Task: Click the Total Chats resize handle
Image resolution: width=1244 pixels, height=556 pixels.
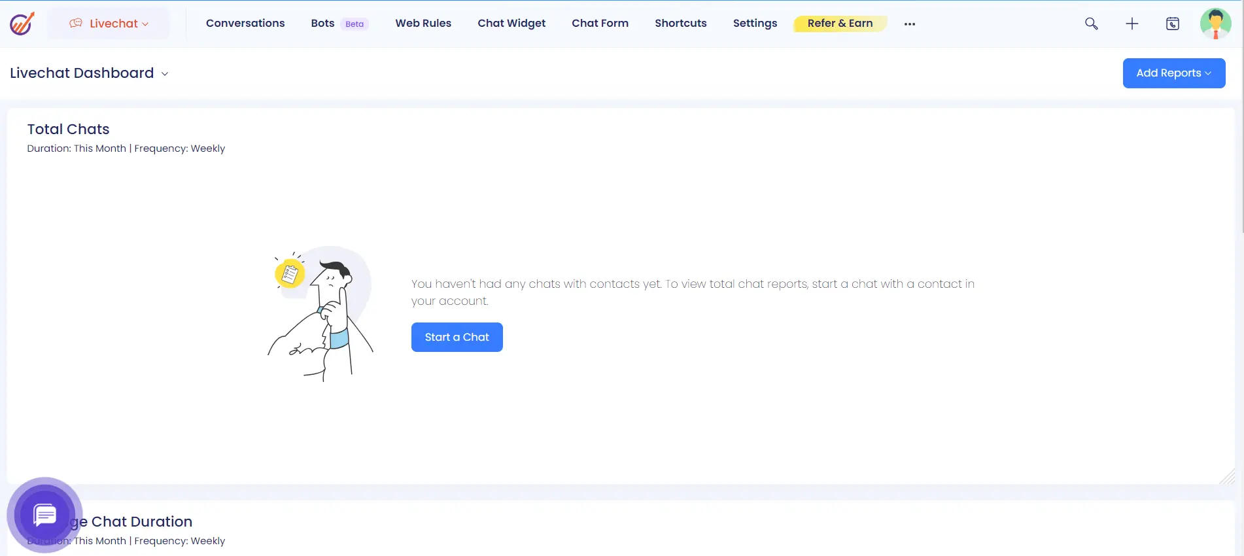Action: pyautogui.click(x=1227, y=476)
